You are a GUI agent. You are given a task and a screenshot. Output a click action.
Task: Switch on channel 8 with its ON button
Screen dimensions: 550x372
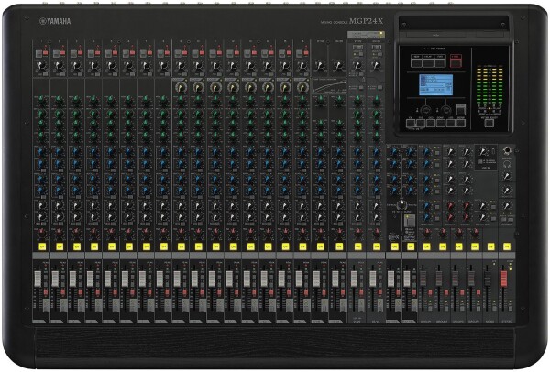click(x=164, y=246)
